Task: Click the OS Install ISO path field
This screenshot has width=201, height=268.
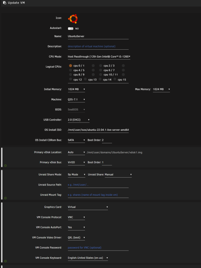Action: tap(98, 130)
